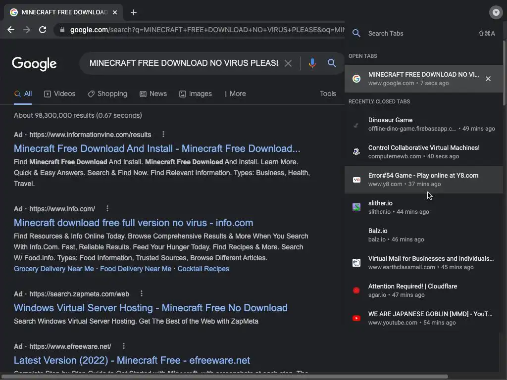Expand the More search options menu
Image resolution: width=507 pixels, height=380 pixels.
click(235, 94)
